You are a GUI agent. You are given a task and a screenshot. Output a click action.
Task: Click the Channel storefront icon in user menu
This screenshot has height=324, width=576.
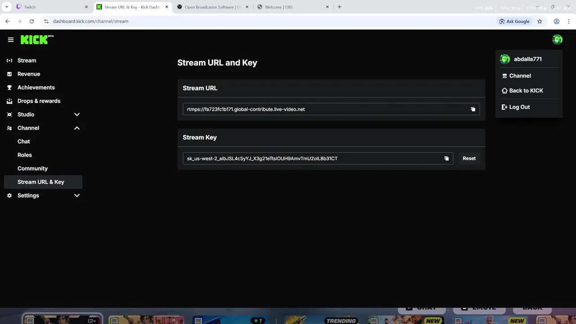point(504,76)
